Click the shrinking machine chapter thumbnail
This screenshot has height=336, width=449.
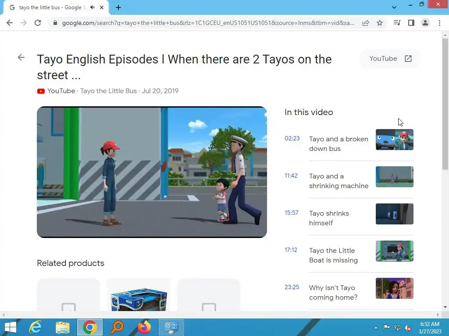395,177
